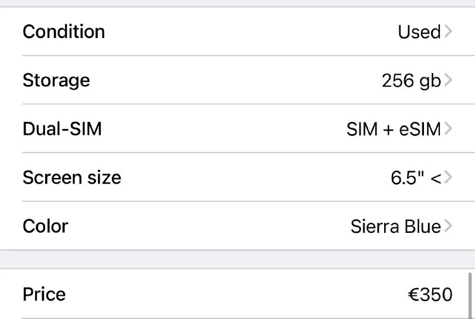Click blank middle of the Storage row
Image resolution: width=475 pixels, height=319 pixels.
(x=237, y=80)
